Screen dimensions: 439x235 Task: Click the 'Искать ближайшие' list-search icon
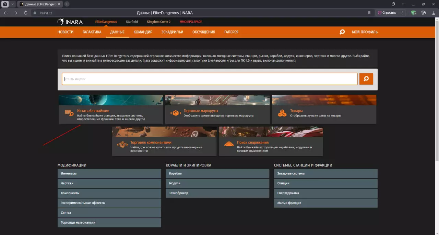click(69, 113)
